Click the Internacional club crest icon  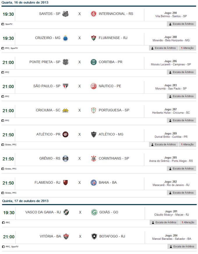point(93,14)
